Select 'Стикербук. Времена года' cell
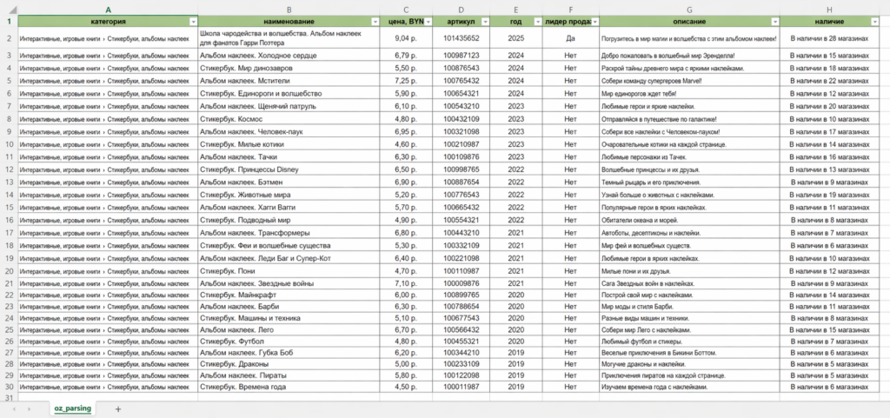 [x=289, y=387]
